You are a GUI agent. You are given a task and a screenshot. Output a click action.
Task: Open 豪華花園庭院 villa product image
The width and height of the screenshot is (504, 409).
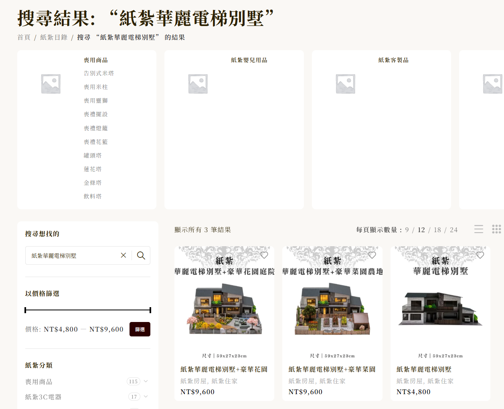click(224, 303)
